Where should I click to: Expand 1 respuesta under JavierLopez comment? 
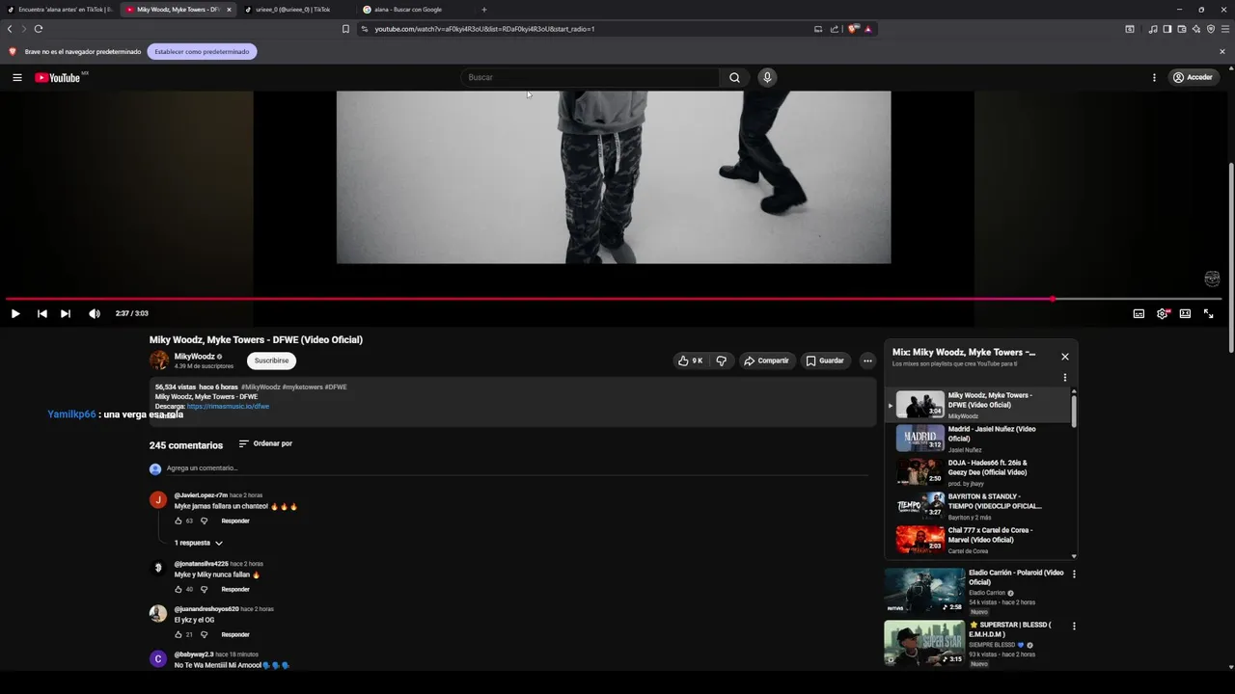[198, 543]
